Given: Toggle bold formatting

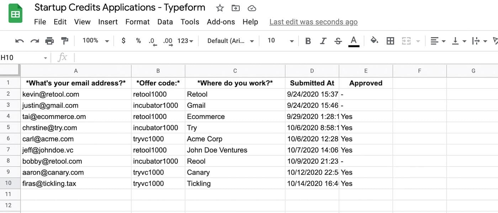Looking at the screenshot, I should pyautogui.click(x=308, y=41).
